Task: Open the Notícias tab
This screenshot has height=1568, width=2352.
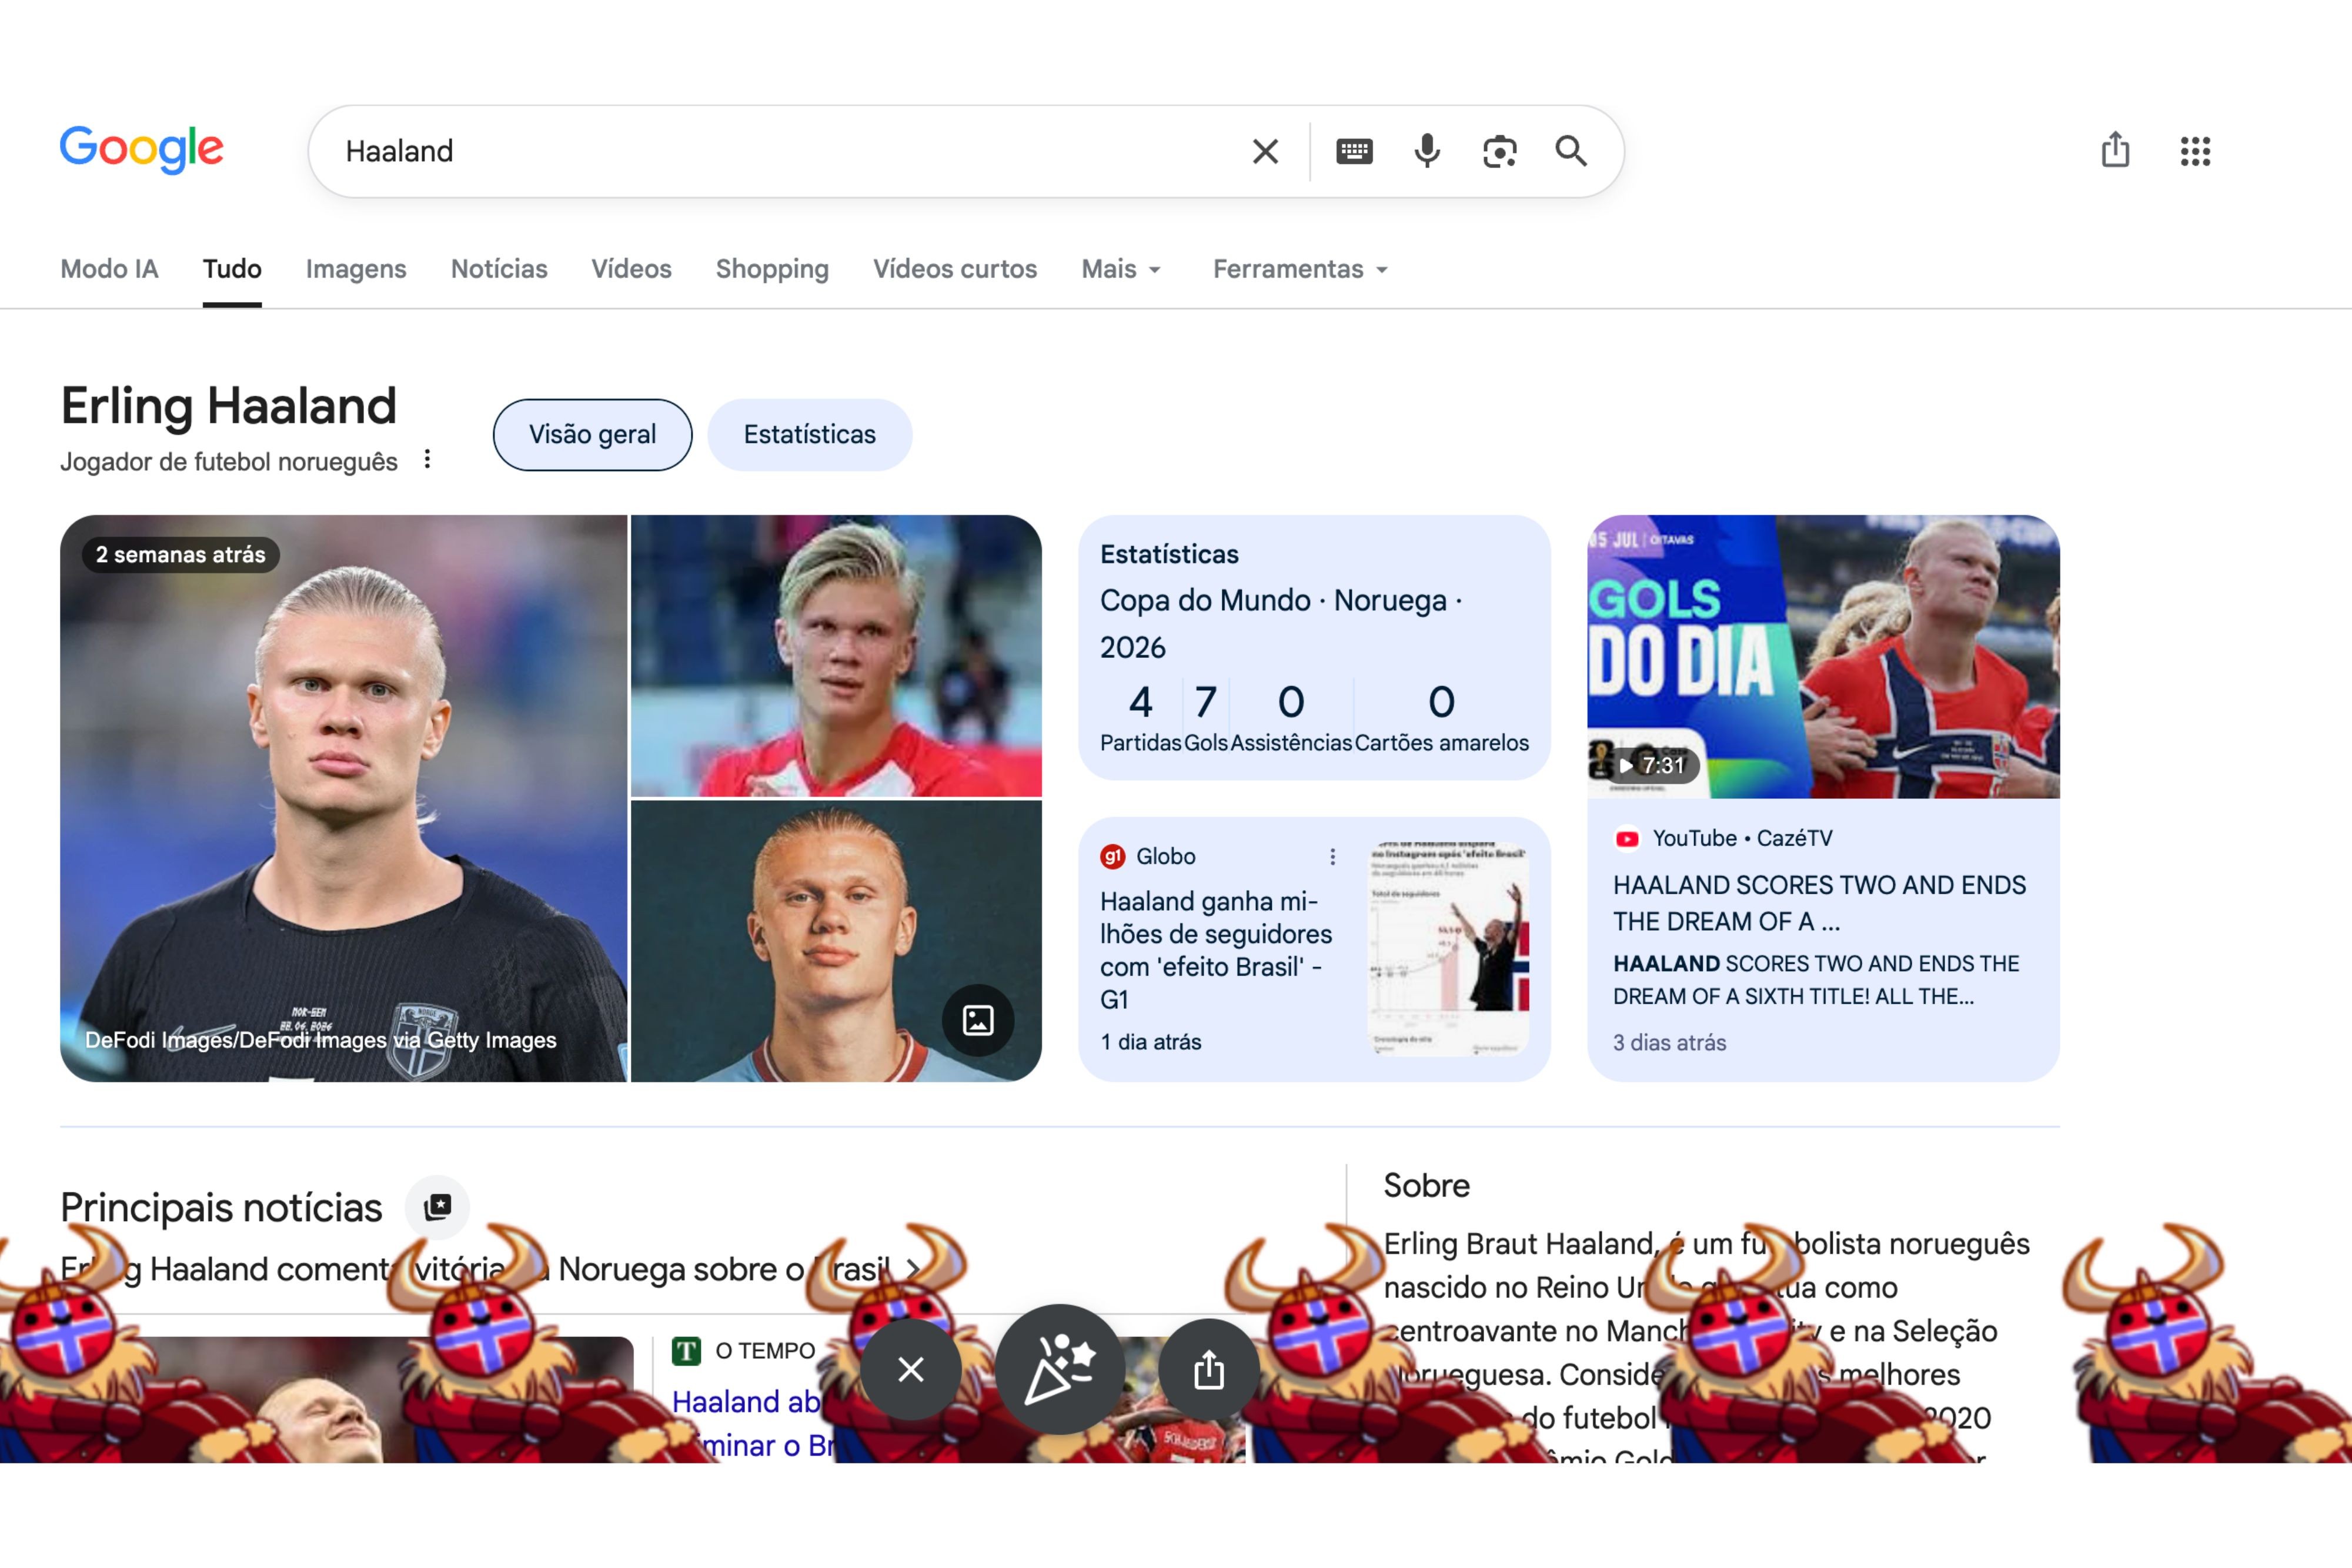Action: coord(499,269)
